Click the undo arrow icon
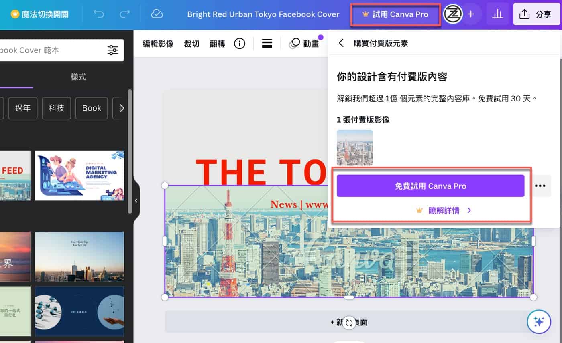The width and height of the screenshot is (562, 343). click(98, 14)
